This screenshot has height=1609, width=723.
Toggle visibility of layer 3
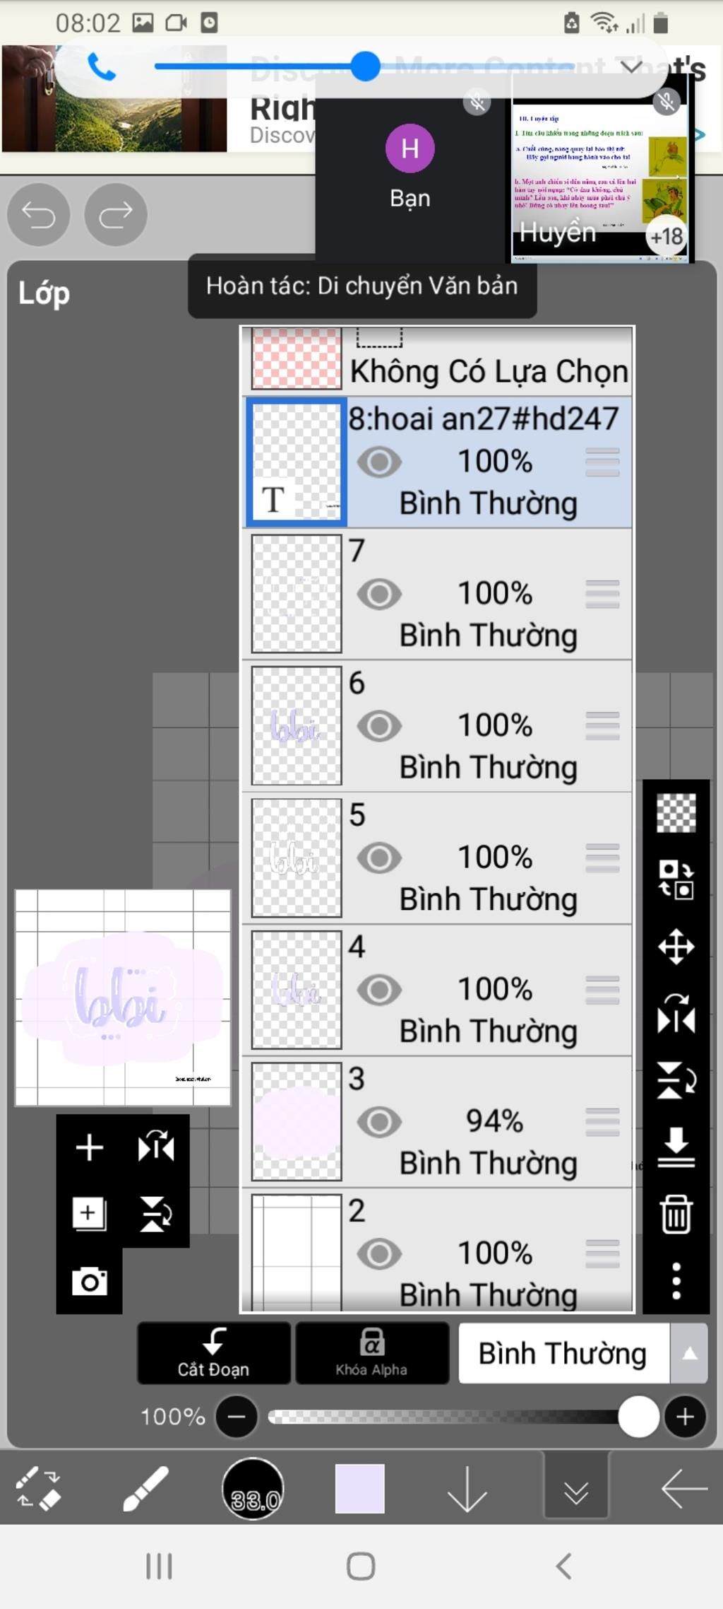point(379,1122)
